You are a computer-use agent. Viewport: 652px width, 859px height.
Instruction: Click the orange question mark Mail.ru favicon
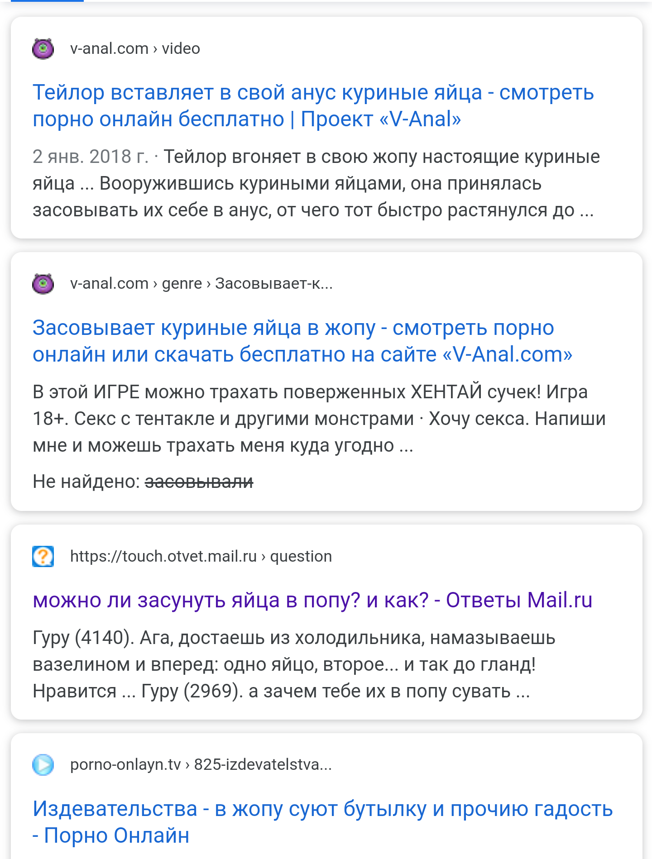(x=43, y=556)
